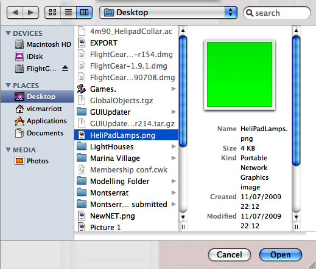Select file 4m90_HelipadCollar.ac
Image resolution: width=316 pixels, height=269 pixels.
pyautogui.click(x=126, y=32)
